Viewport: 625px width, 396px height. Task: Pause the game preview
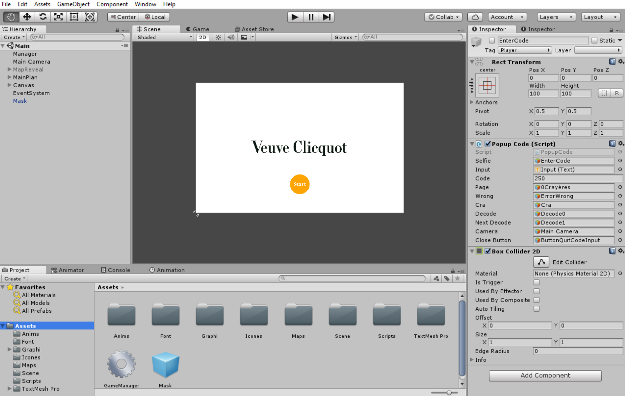pos(311,17)
